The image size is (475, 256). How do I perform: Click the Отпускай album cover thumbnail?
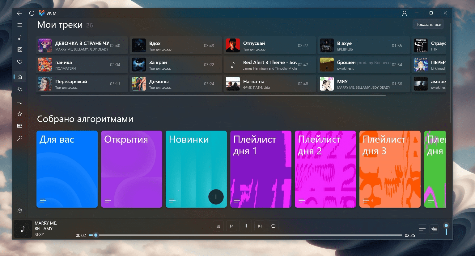click(x=233, y=46)
